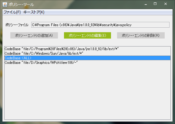Click the green ポリシー・エントリの編集(E) button
This screenshot has height=124, width=175.
[87, 36]
